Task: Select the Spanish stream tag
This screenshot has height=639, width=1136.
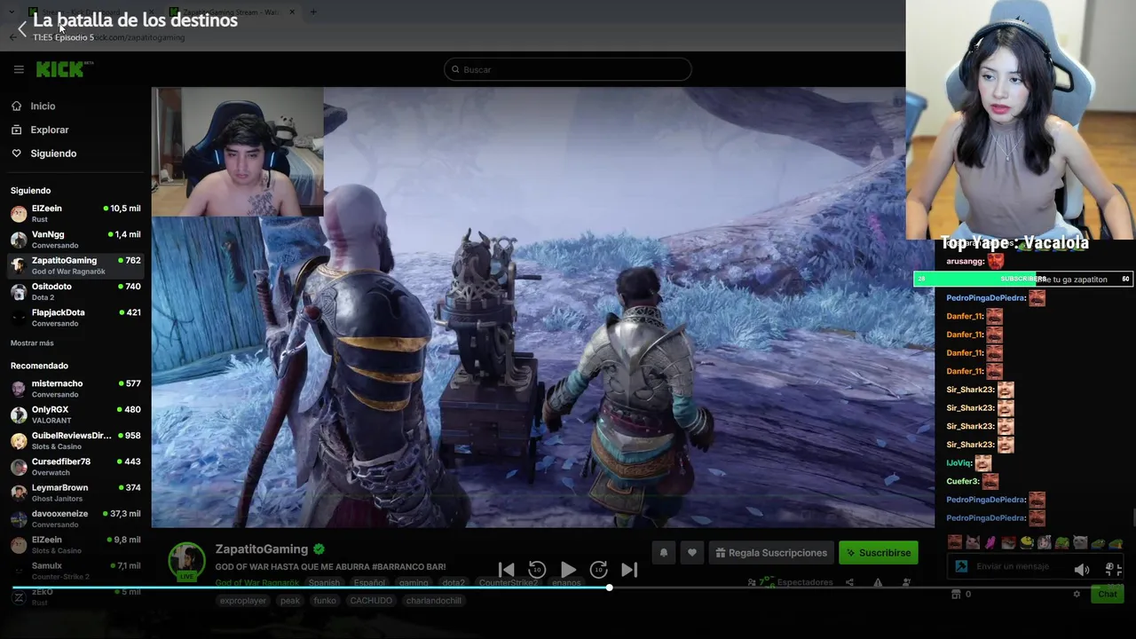Action: point(324,583)
